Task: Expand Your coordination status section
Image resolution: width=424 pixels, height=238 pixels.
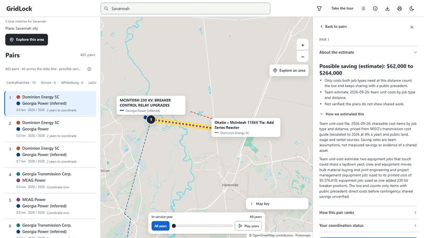Action: point(368,225)
